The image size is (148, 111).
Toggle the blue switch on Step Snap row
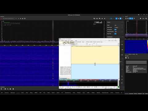coord(115,34)
